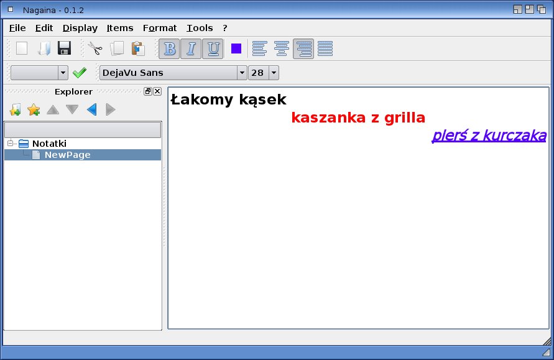Click the green checkmark apply icon
Image resolution: width=554 pixels, height=360 pixels.
pos(80,73)
